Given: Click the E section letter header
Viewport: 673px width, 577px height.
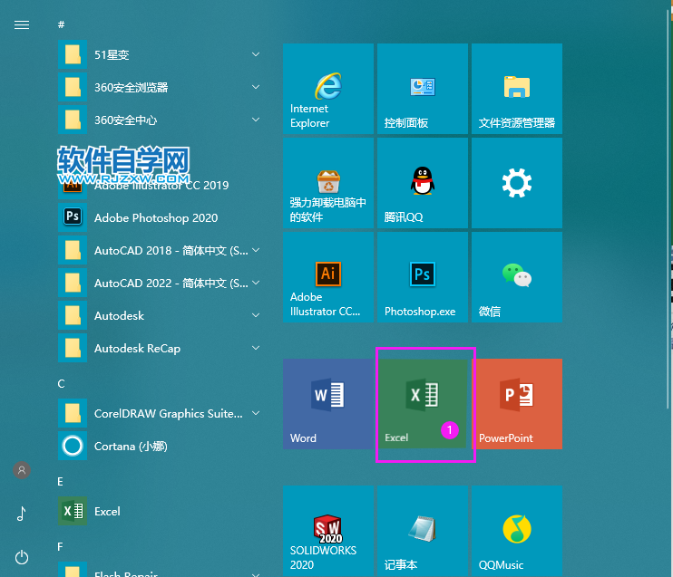Looking at the screenshot, I should 61,481.
